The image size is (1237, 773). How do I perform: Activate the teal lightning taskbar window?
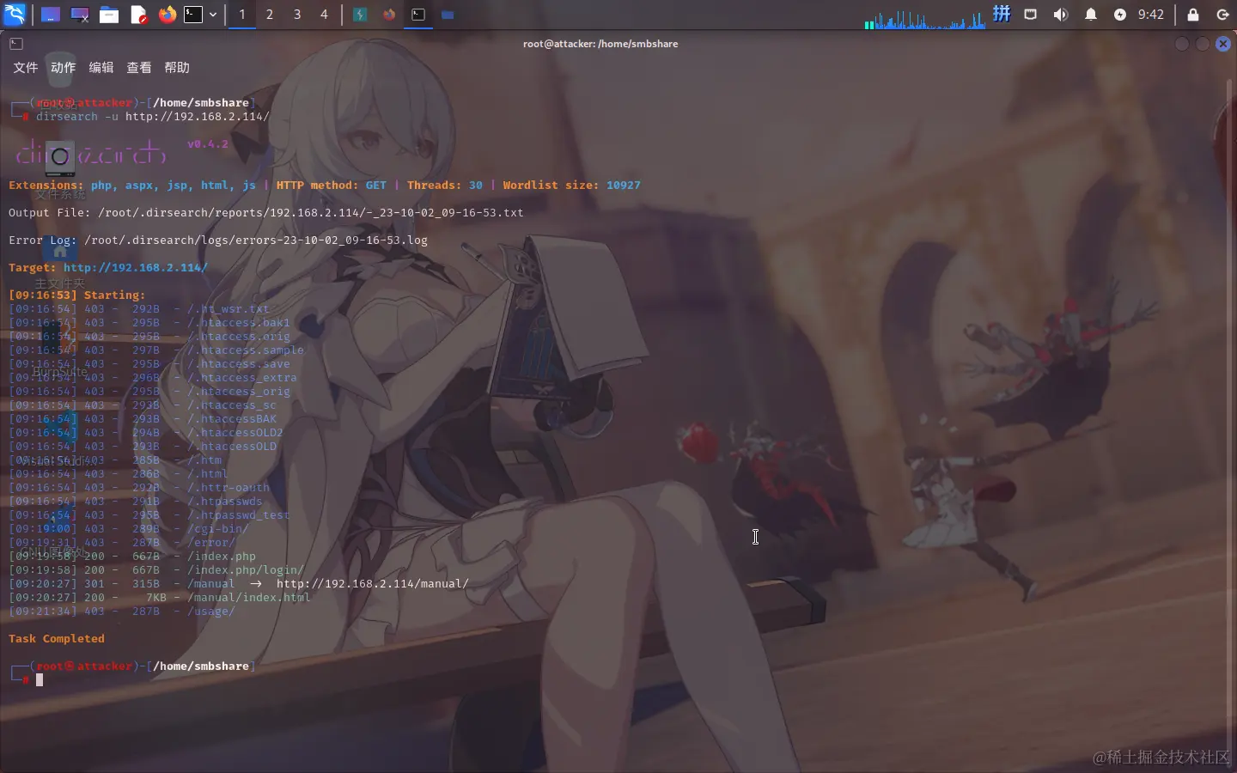click(x=360, y=15)
